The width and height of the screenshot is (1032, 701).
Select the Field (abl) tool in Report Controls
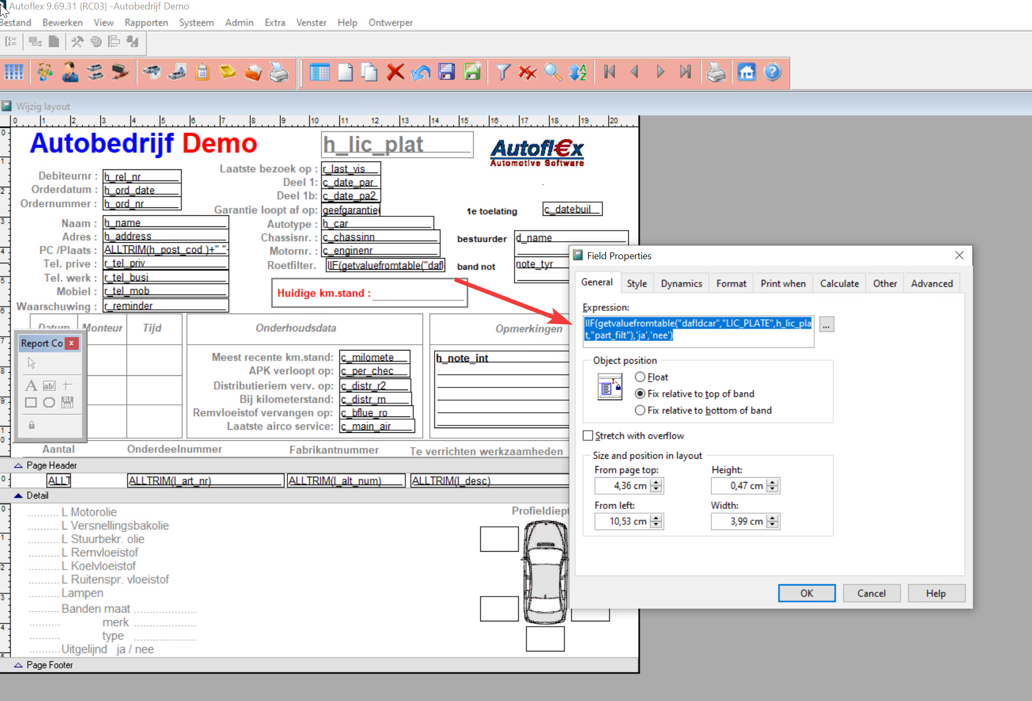click(x=49, y=386)
